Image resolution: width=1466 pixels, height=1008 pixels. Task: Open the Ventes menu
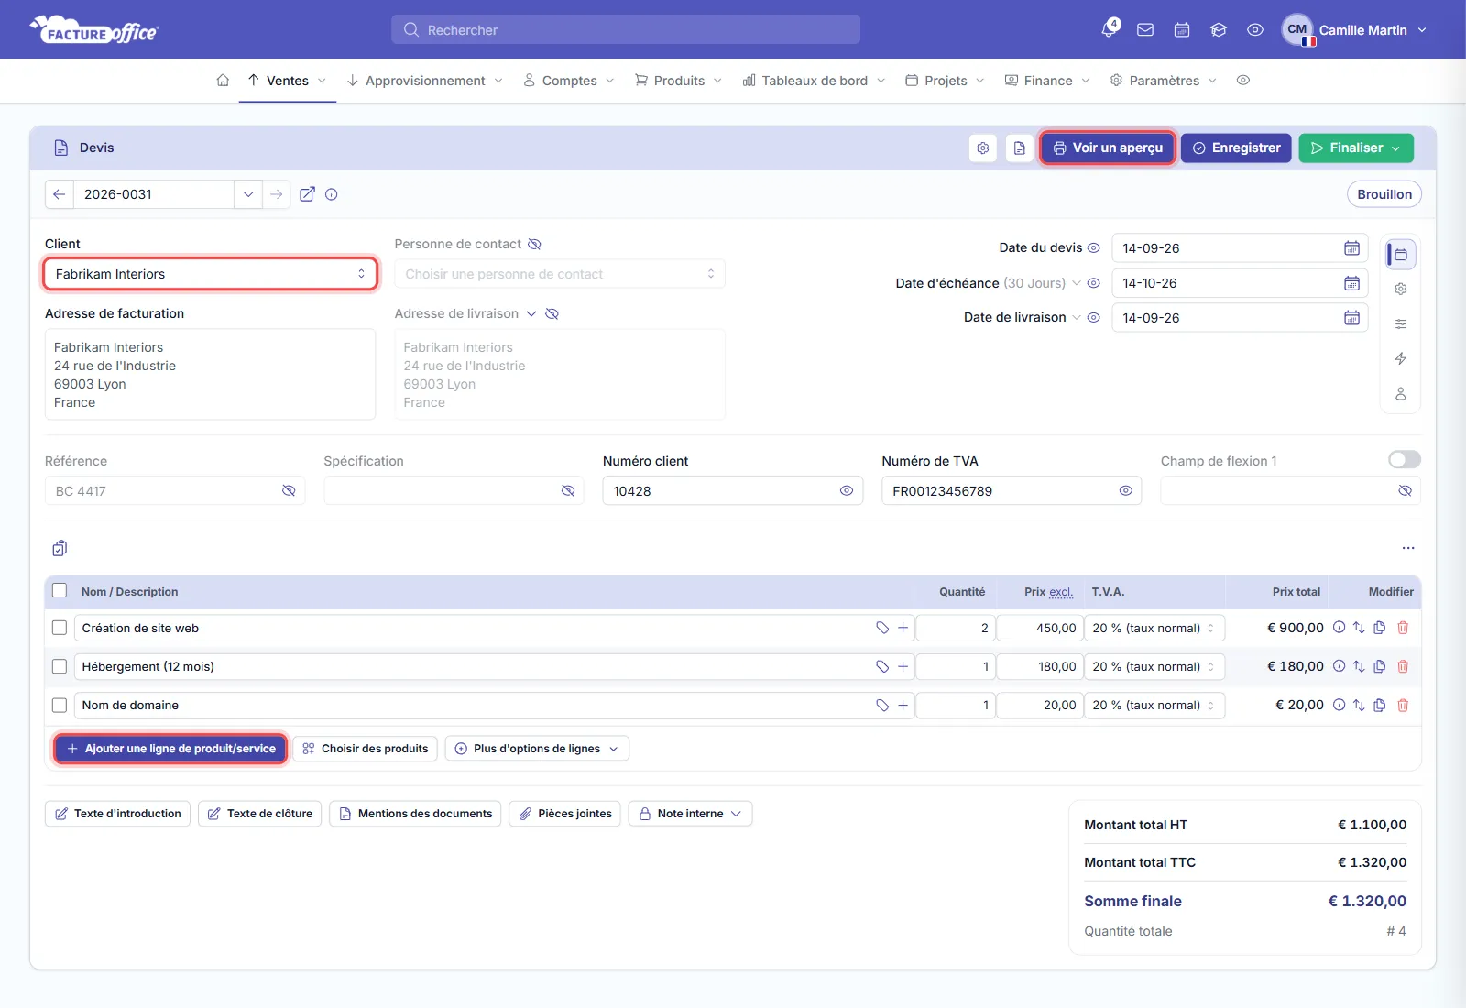click(x=287, y=81)
